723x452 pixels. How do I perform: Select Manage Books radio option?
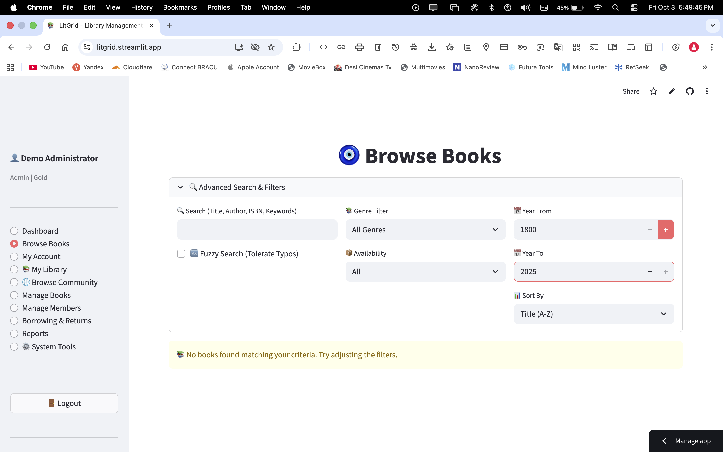tap(14, 295)
